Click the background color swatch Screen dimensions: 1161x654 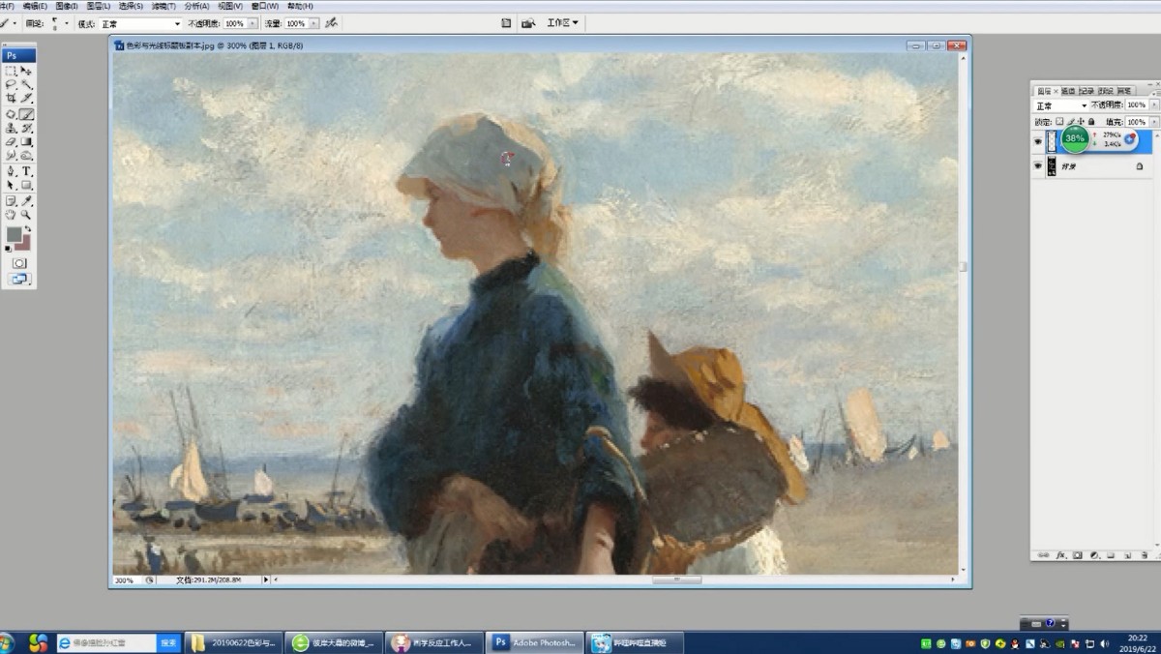pos(25,245)
